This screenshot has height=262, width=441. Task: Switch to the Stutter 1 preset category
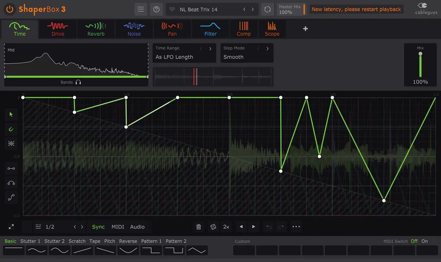pyautogui.click(x=30, y=241)
